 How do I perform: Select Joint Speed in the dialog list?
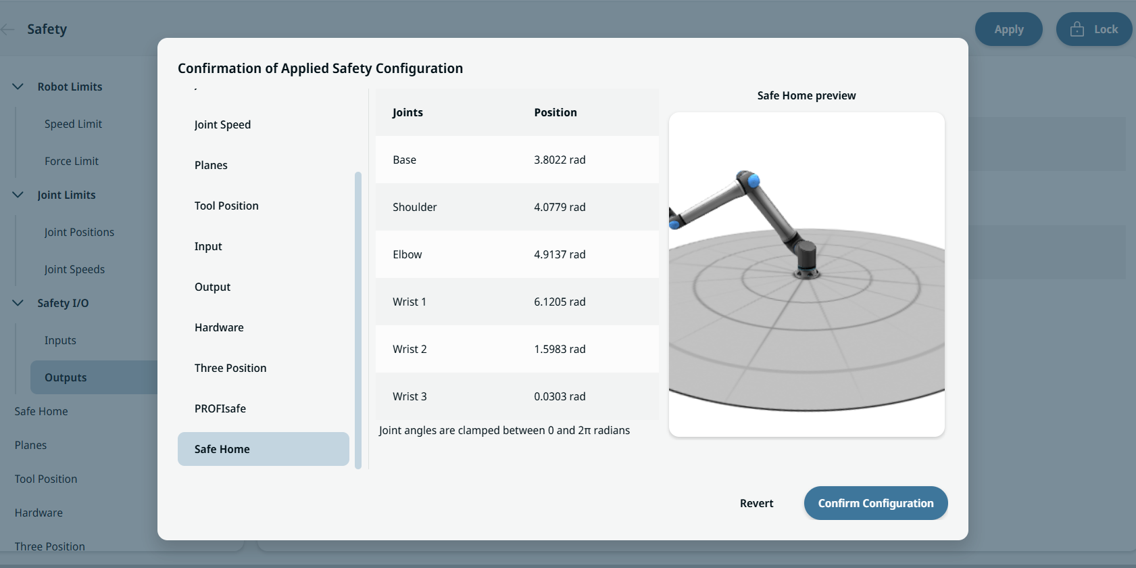click(x=222, y=124)
